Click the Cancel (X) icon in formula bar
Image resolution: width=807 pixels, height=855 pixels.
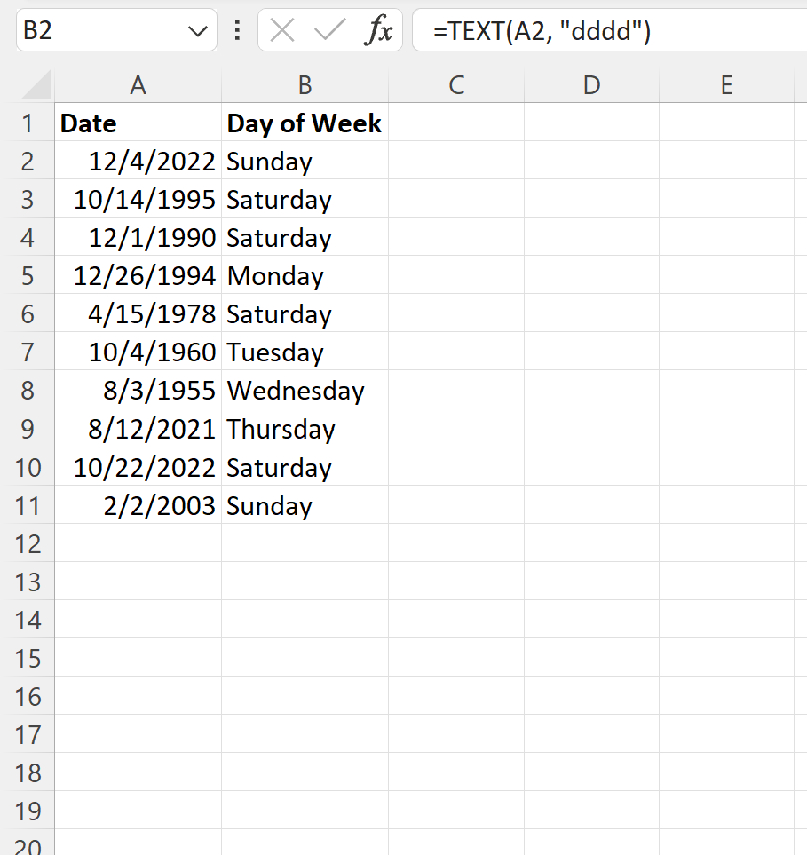tap(281, 29)
